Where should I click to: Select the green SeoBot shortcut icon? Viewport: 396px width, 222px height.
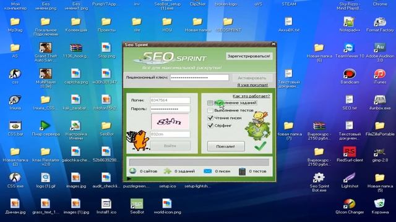pyautogui.click(x=137, y=204)
